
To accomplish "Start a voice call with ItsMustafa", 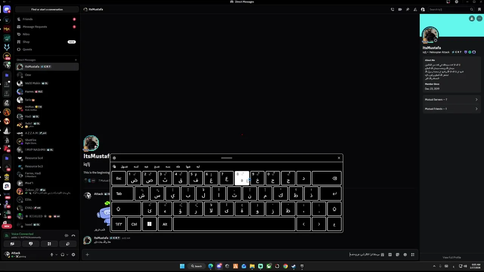I will (392, 9).
